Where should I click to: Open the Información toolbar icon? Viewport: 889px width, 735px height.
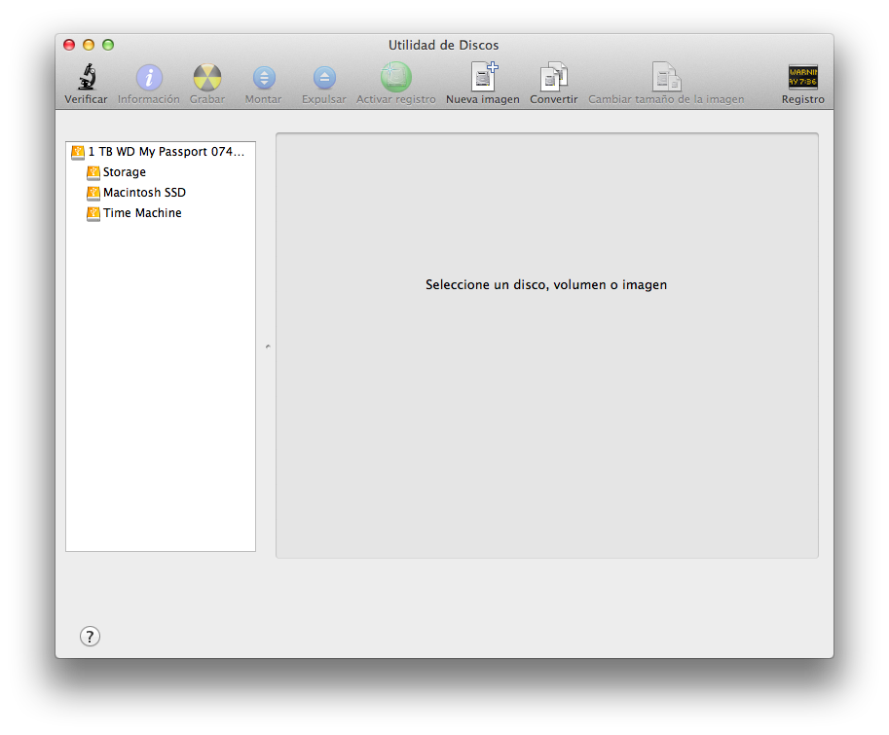coord(149,77)
